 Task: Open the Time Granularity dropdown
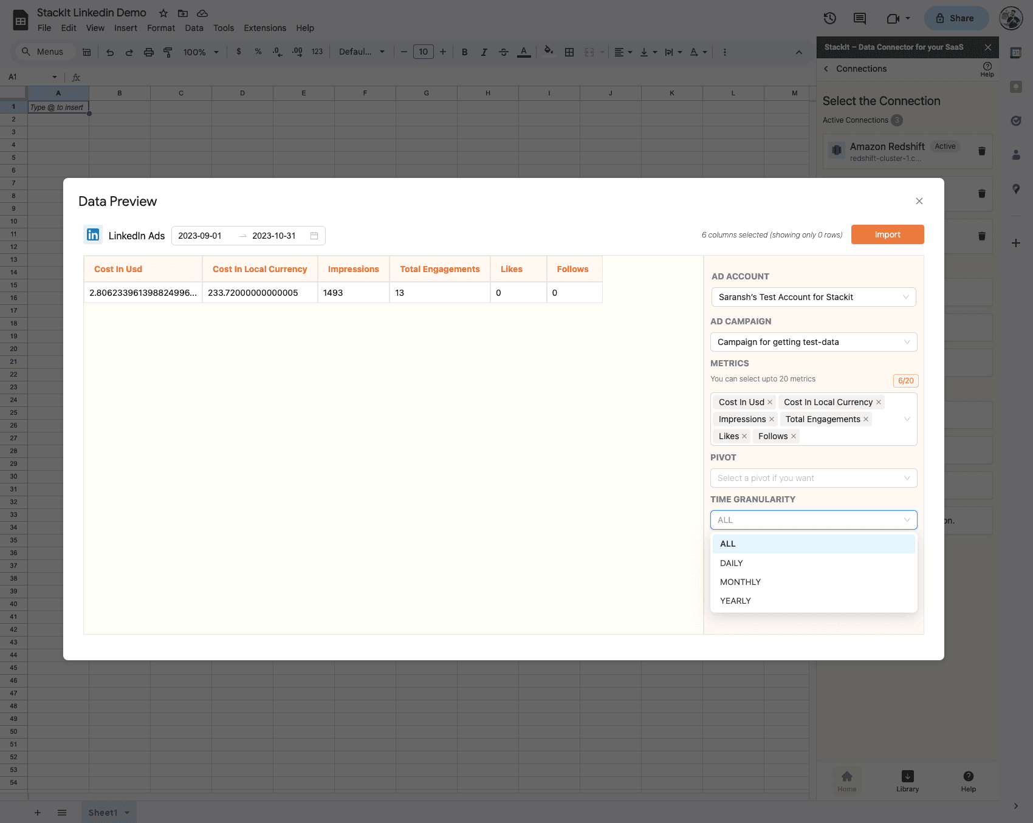(x=814, y=520)
